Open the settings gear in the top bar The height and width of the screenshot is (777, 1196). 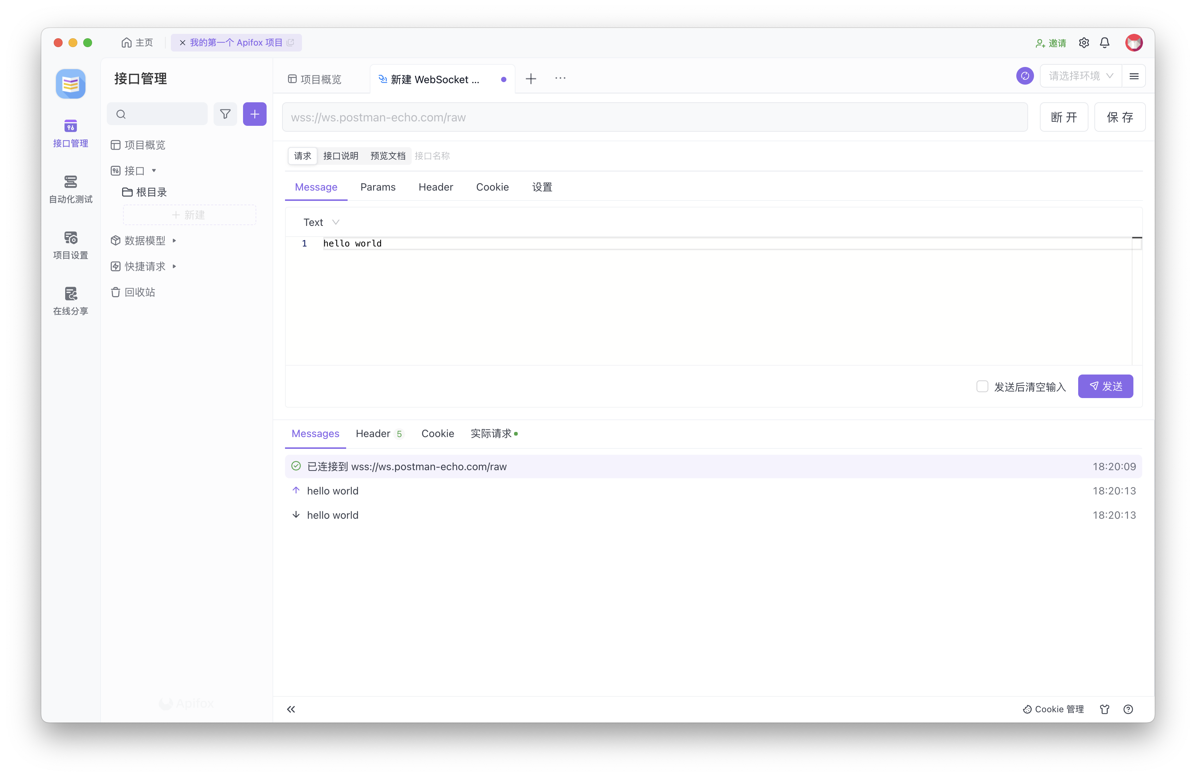[1084, 43]
